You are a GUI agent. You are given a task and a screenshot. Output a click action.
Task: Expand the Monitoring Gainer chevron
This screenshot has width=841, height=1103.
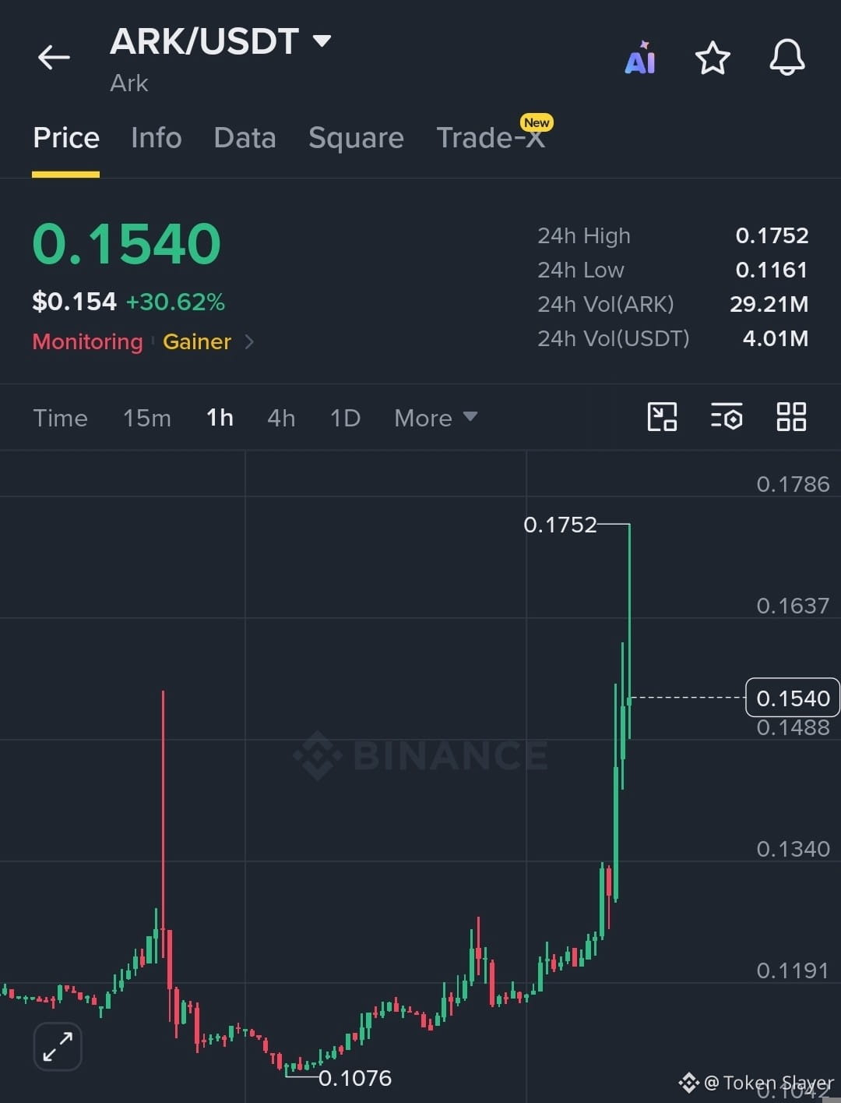pyautogui.click(x=249, y=341)
